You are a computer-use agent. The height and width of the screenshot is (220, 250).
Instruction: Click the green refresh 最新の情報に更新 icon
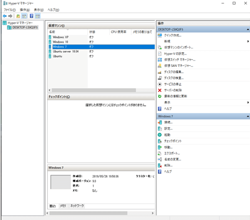click(x=160, y=96)
